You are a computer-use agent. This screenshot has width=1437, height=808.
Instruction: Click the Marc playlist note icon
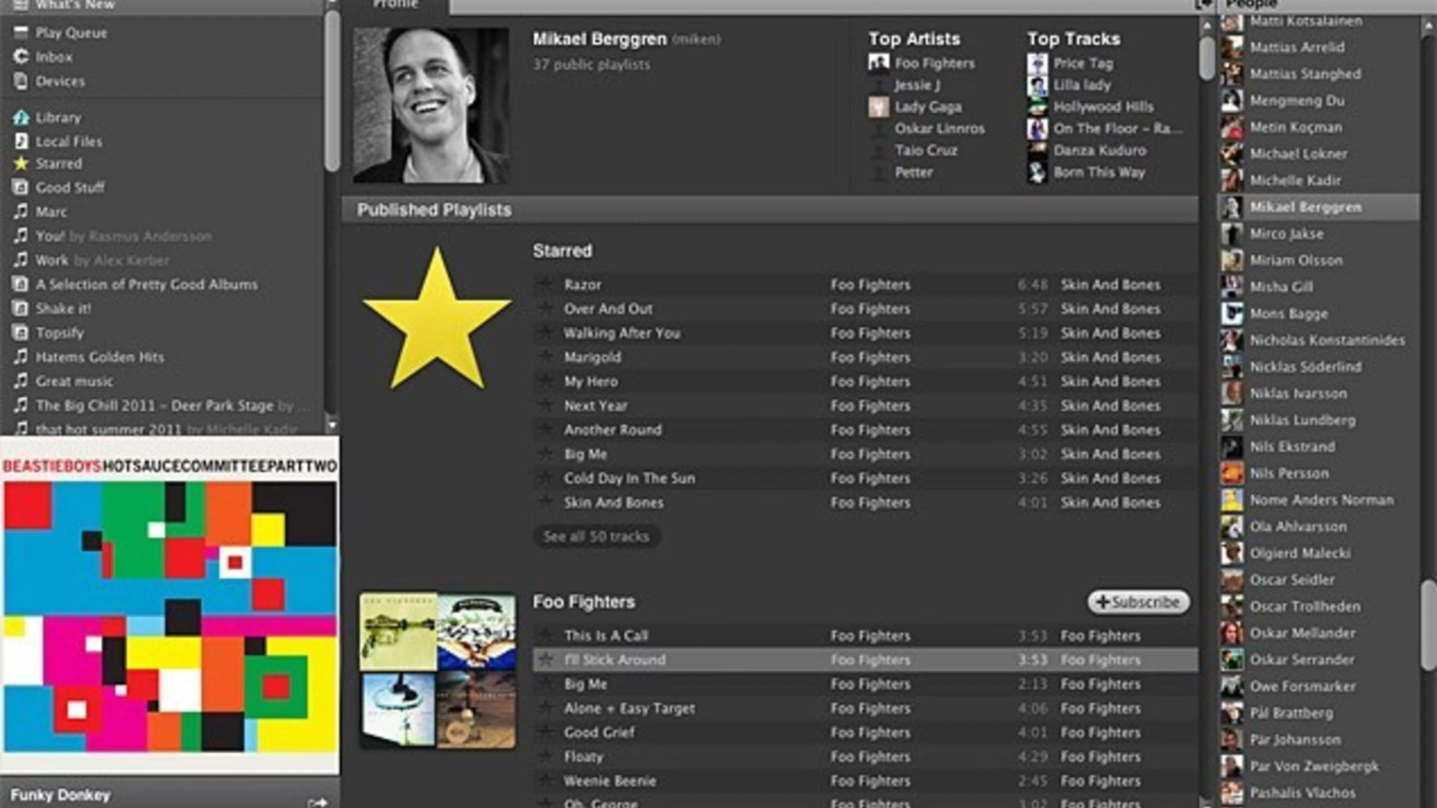click(x=21, y=211)
